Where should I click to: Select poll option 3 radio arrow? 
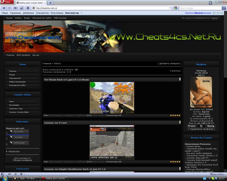(11, 143)
